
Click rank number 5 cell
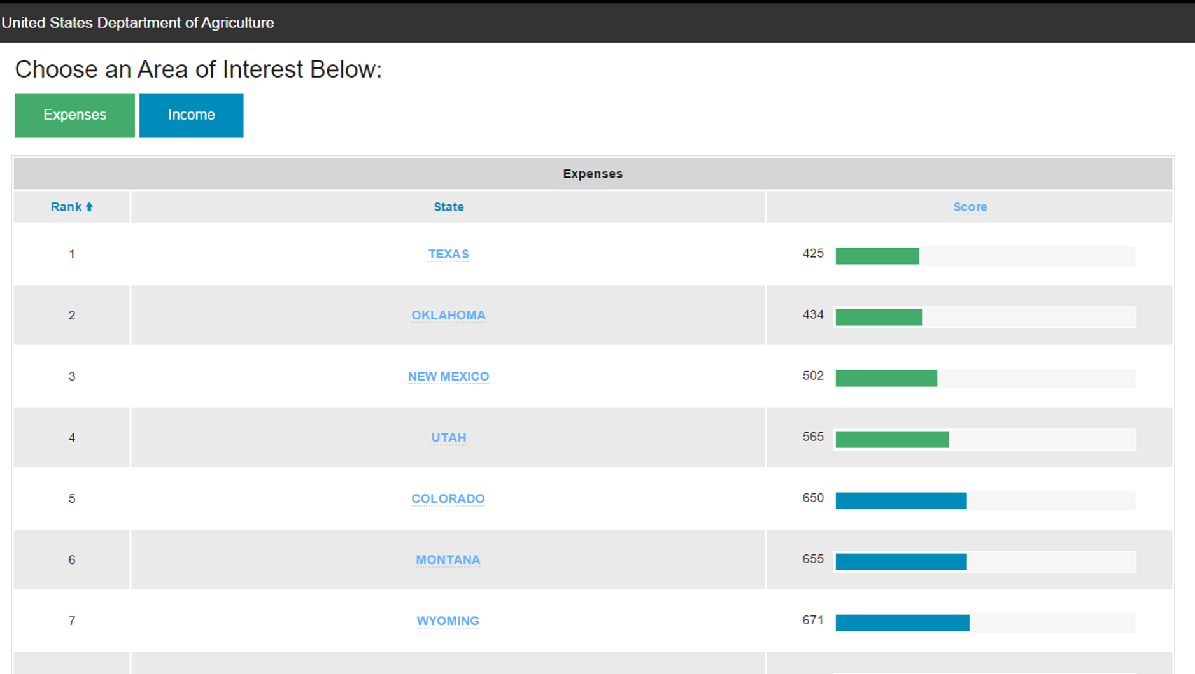pos(72,498)
